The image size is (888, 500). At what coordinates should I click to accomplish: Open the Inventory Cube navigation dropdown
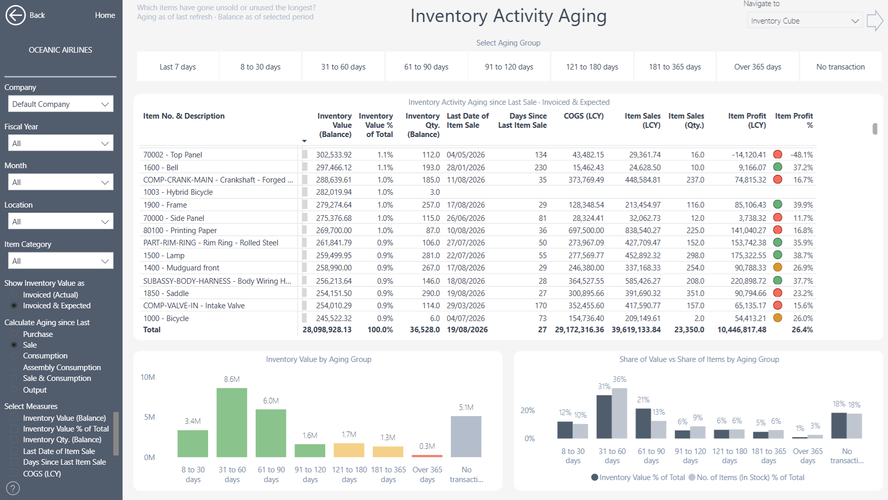805,21
